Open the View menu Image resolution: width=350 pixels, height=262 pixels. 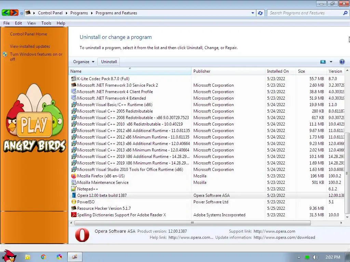[31, 23]
